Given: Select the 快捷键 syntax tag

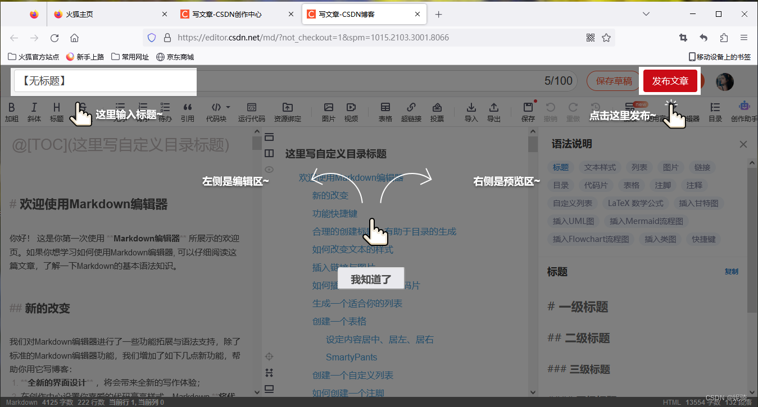Looking at the screenshot, I should [x=704, y=239].
